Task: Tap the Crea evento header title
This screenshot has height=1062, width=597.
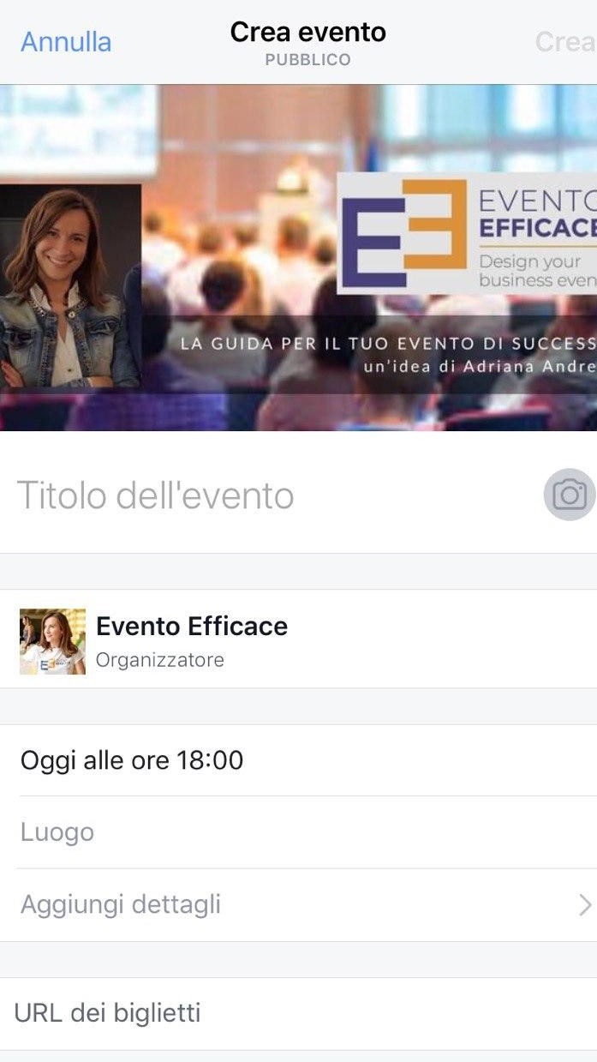Action: tap(308, 32)
